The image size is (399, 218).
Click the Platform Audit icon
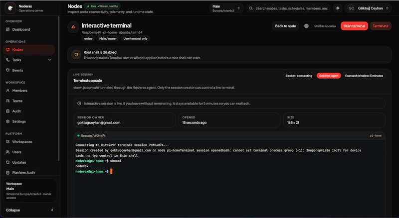(7, 173)
